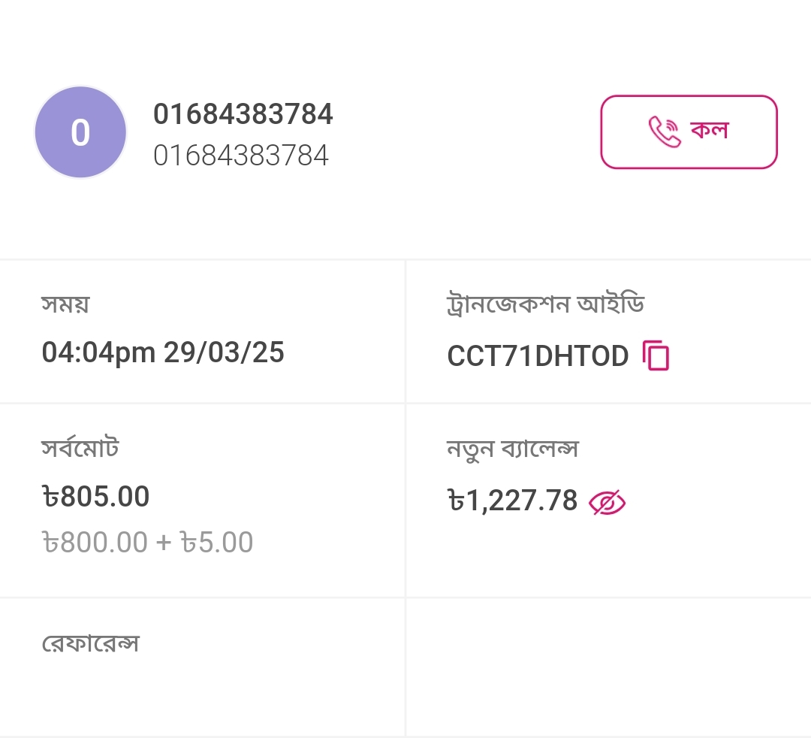Select the total amount ৳805.00
811x741 pixels.
(96, 497)
